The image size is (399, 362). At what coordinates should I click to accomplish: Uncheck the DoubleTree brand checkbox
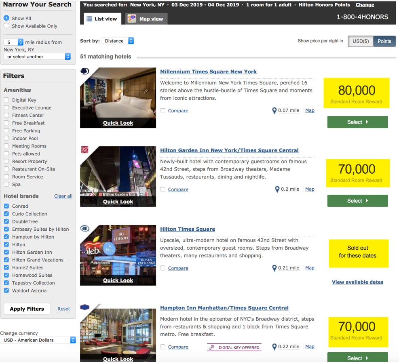point(6,221)
